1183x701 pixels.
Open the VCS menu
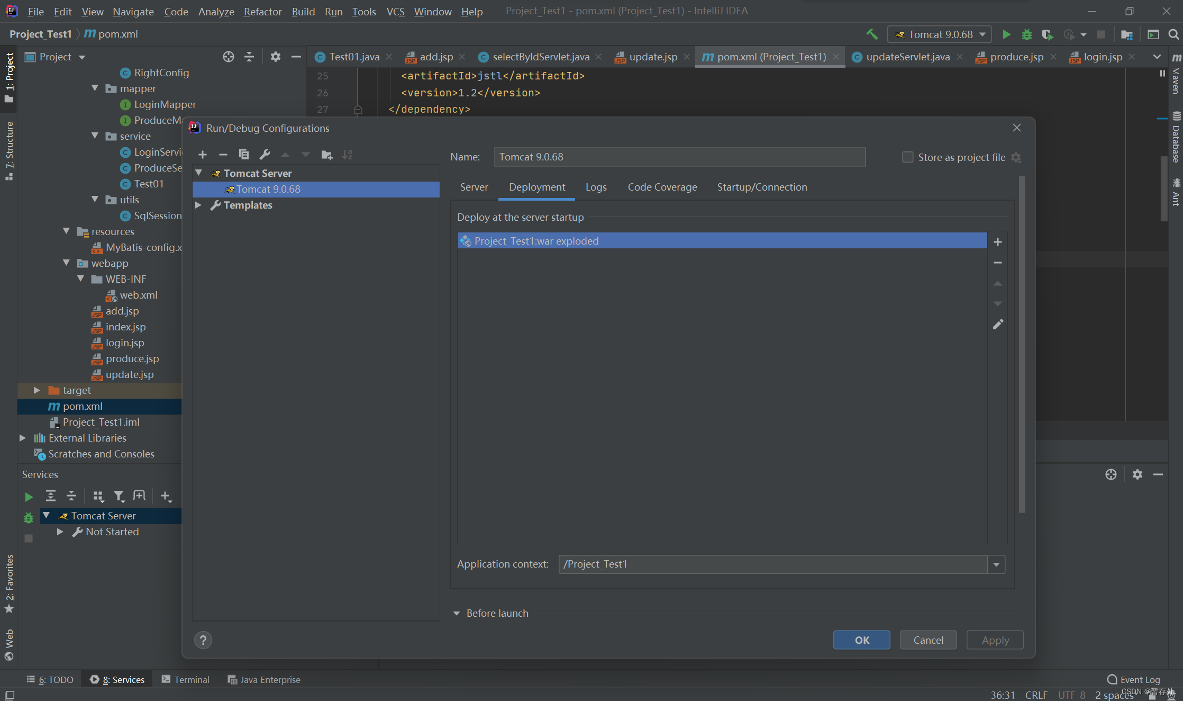395,11
